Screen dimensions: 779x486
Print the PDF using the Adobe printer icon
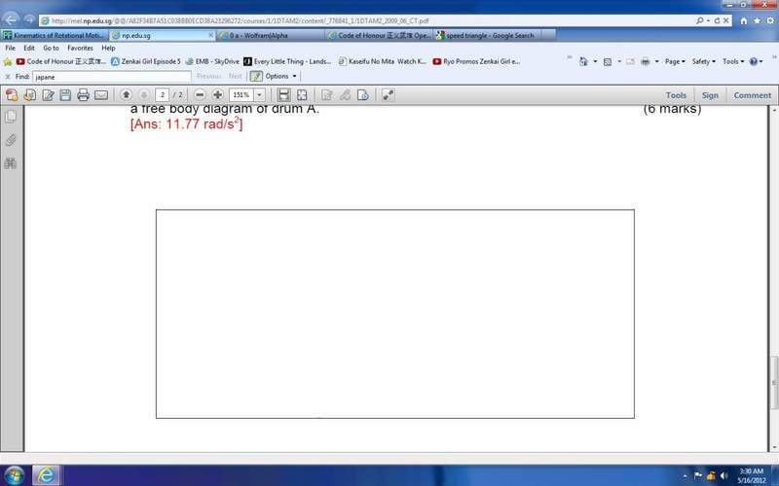(83, 94)
